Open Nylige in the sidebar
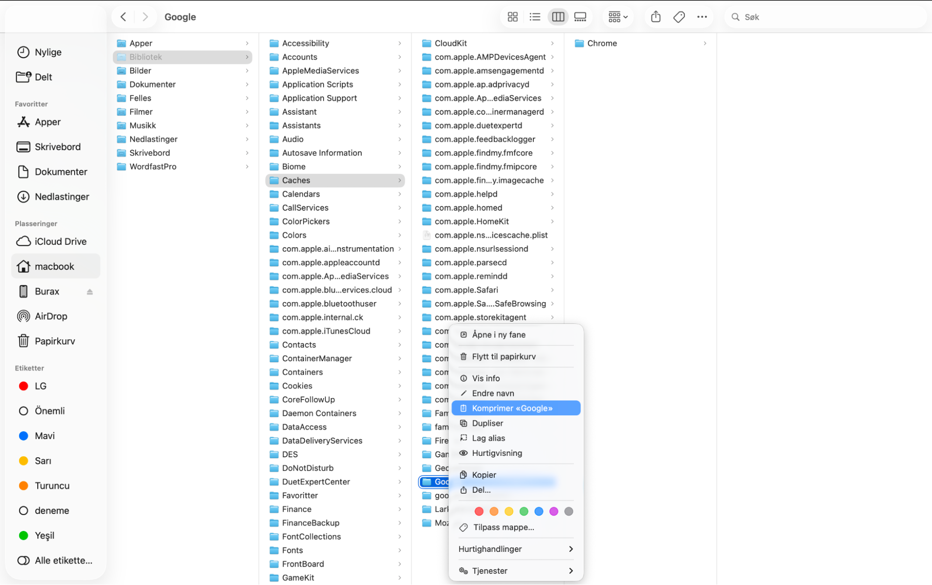Image resolution: width=932 pixels, height=585 pixels. (55, 52)
